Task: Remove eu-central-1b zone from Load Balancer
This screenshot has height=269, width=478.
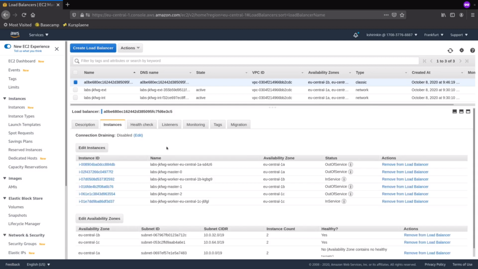Action: (x=427, y=235)
